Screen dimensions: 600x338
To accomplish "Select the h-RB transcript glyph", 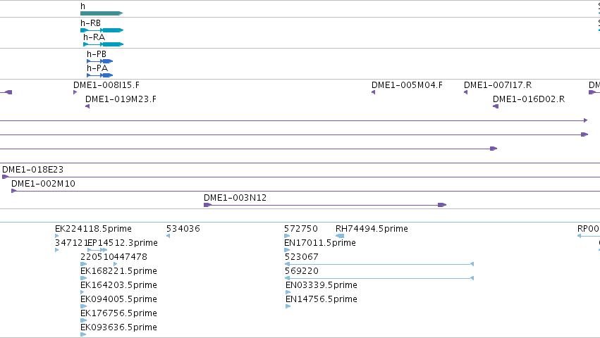I will click(102, 30).
